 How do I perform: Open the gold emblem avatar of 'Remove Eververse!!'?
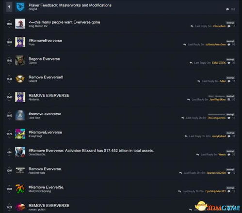point(20,78)
